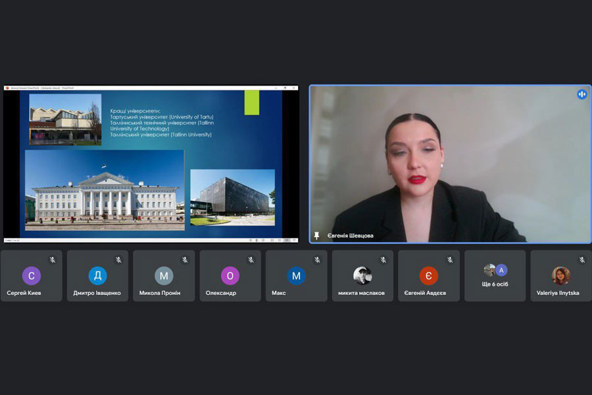This screenshot has width=592, height=395.
Task: Click the blue audio activity indicator on main video
Action: click(x=582, y=94)
